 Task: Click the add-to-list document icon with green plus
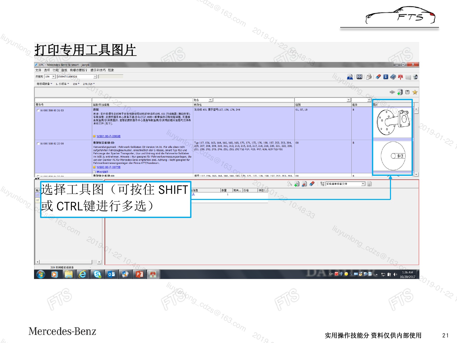point(400,92)
